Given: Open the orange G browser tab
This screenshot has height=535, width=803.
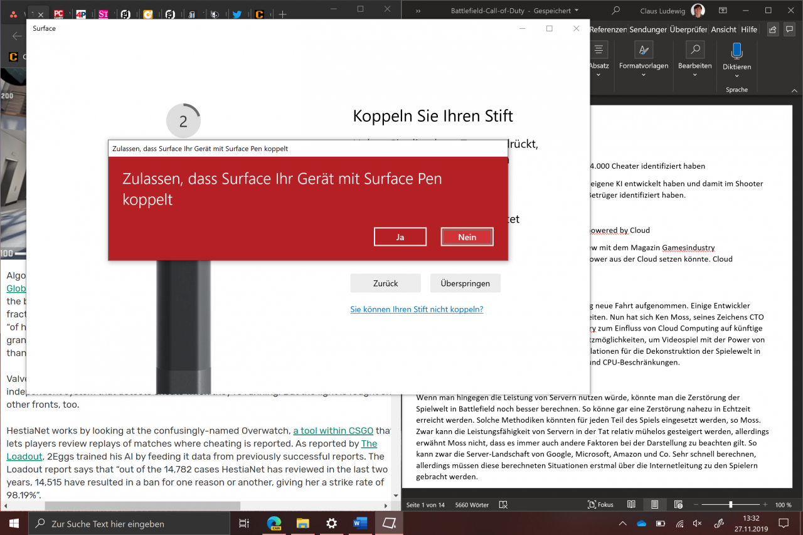Looking at the screenshot, I should [x=148, y=13].
